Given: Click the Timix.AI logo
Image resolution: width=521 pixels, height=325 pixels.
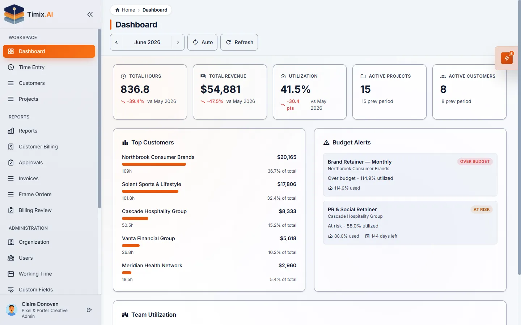Looking at the screenshot, I should [29, 14].
